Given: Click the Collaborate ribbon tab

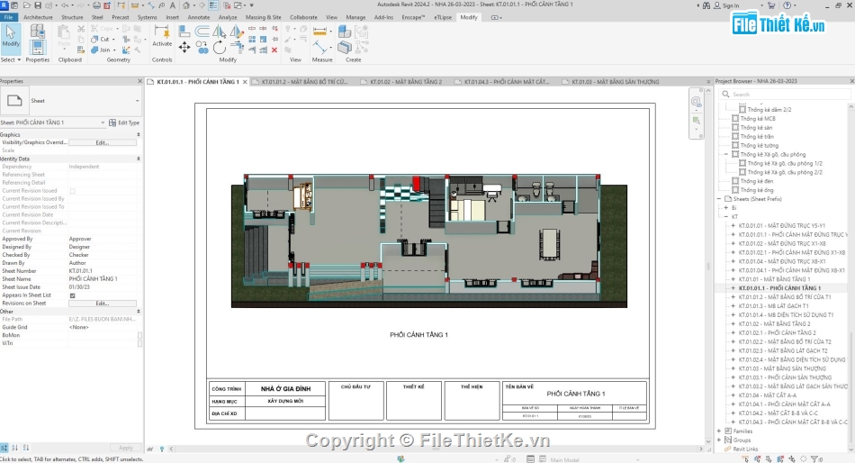Looking at the screenshot, I should (303, 17).
